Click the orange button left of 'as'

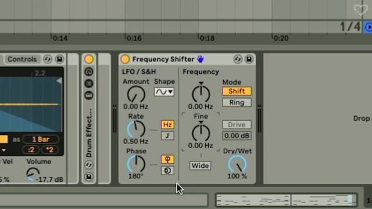tap(3, 139)
